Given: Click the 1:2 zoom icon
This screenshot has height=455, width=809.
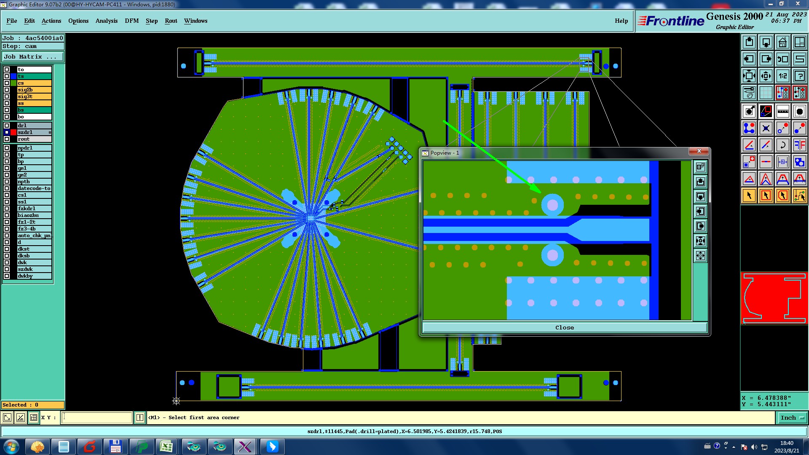Looking at the screenshot, I should point(782,76).
